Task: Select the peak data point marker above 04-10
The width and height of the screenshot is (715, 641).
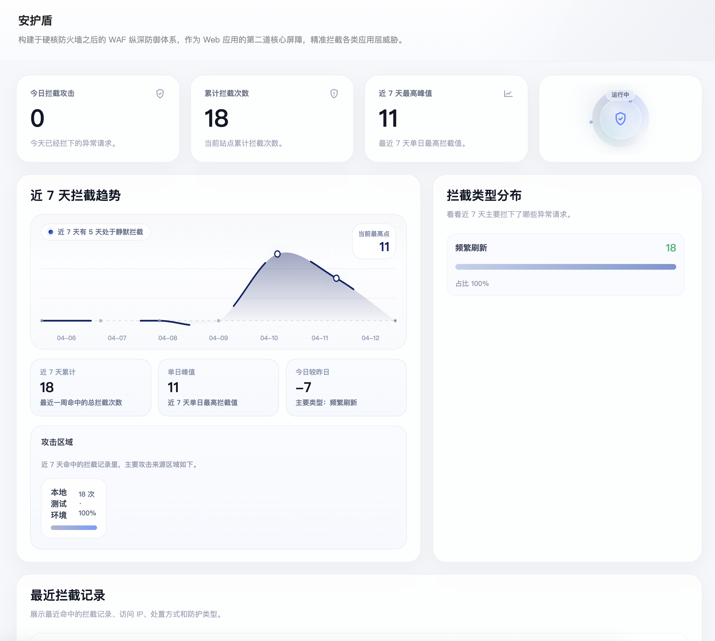Action: (x=277, y=254)
